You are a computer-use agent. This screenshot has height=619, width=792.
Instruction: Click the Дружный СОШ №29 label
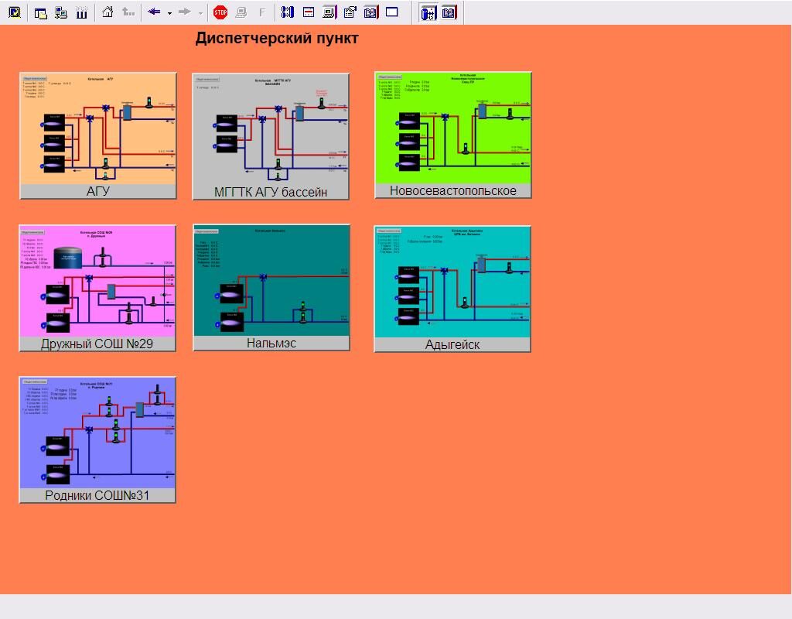coord(97,344)
